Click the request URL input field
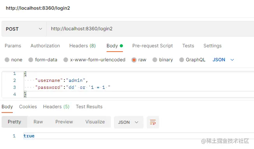Viewport: 254px width, 149px height. [x=150, y=29]
